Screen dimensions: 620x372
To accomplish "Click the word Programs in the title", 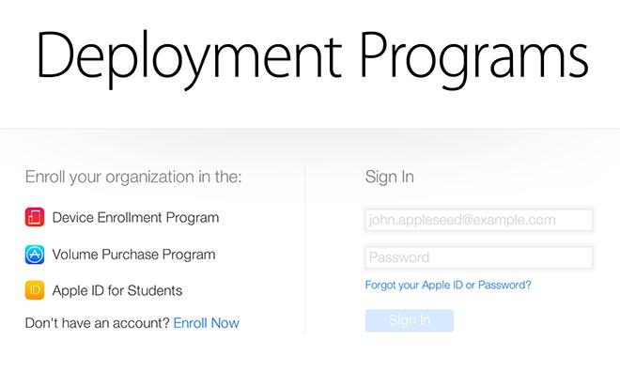I will (474, 58).
